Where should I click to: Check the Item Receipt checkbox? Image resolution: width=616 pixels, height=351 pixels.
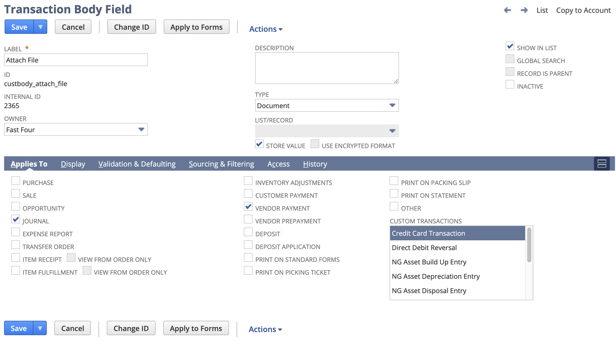click(16, 258)
